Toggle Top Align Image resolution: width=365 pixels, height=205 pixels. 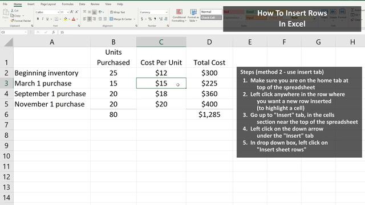84,12
